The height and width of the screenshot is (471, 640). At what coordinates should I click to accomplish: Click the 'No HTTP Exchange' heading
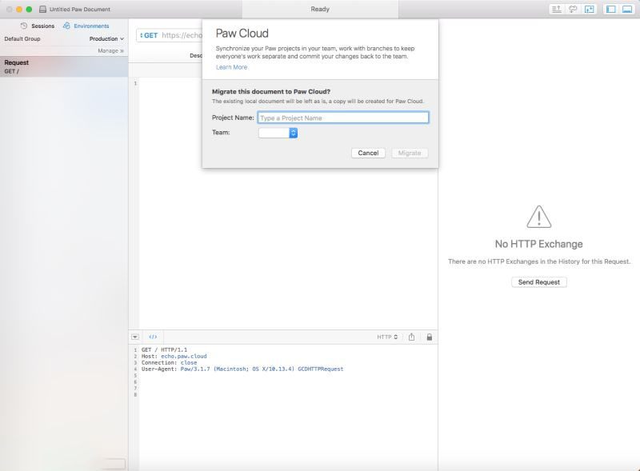538,244
